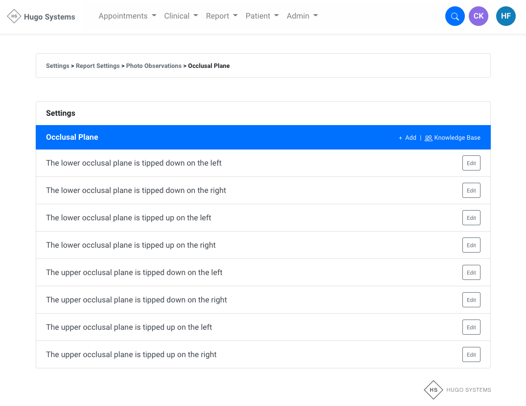Click the Hugo Systems logo in header
This screenshot has width=526, height=406.
[42, 17]
